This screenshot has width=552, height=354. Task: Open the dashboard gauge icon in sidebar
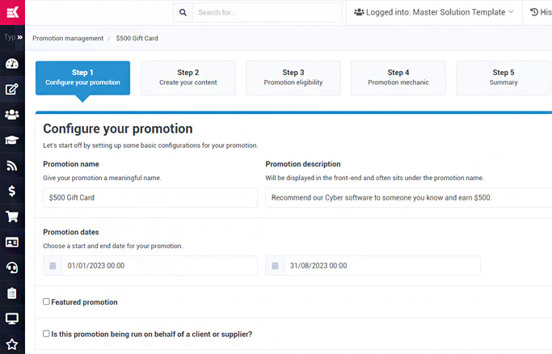pyautogui.click(x=12, y=64)
